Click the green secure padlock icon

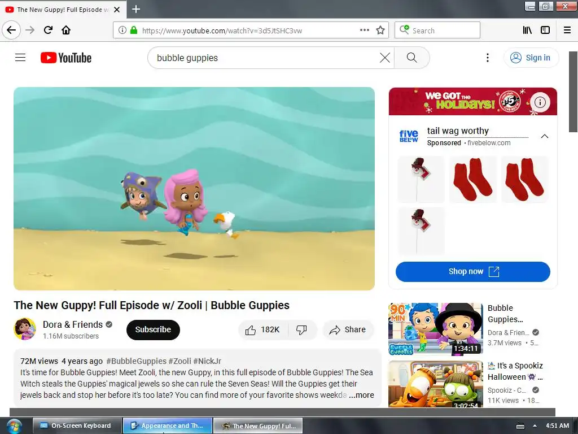tap(134, 30)
